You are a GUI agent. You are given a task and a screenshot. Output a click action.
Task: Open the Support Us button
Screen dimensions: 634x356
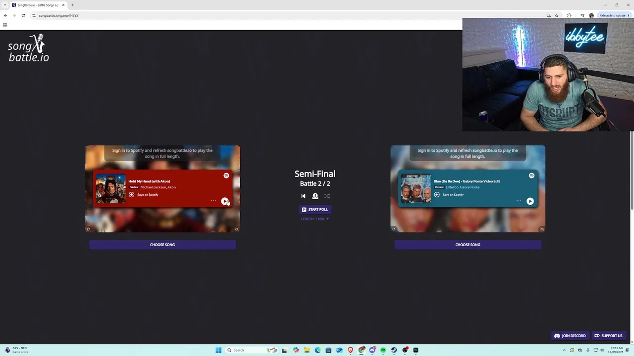608,336
